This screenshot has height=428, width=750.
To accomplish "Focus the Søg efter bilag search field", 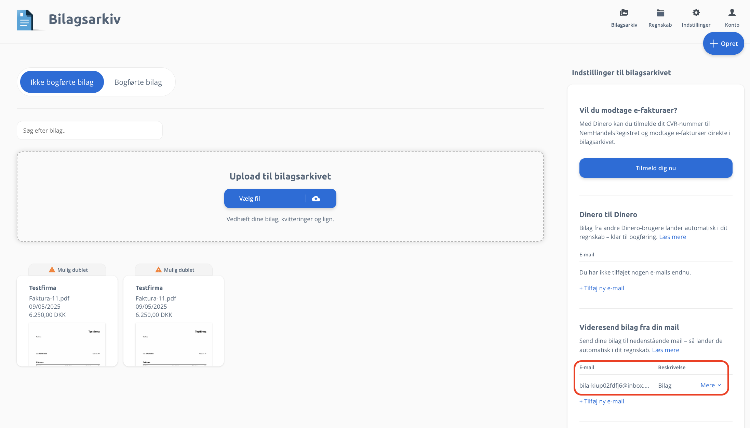I will coord(90,130).
